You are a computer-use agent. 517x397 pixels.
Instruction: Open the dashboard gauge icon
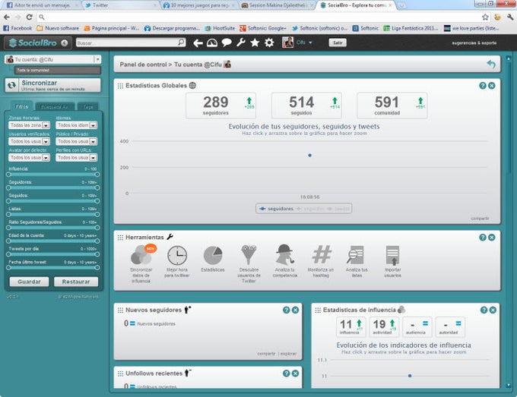(x=212, y=43)
